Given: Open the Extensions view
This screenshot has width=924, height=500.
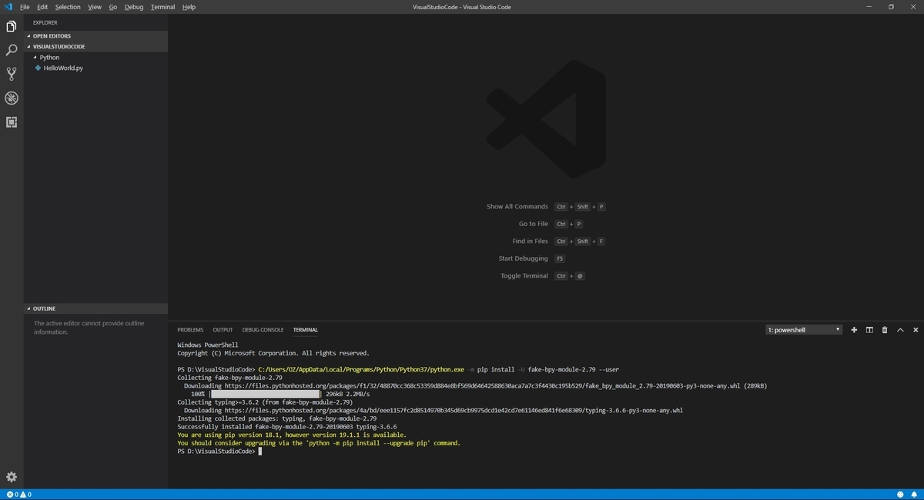Looking at the screenshot, I should pos(12,122).
